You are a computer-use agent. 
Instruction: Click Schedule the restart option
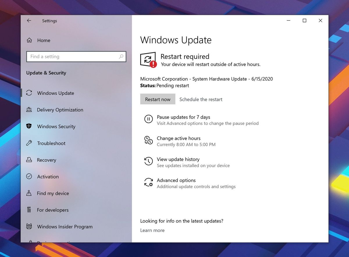201,99
